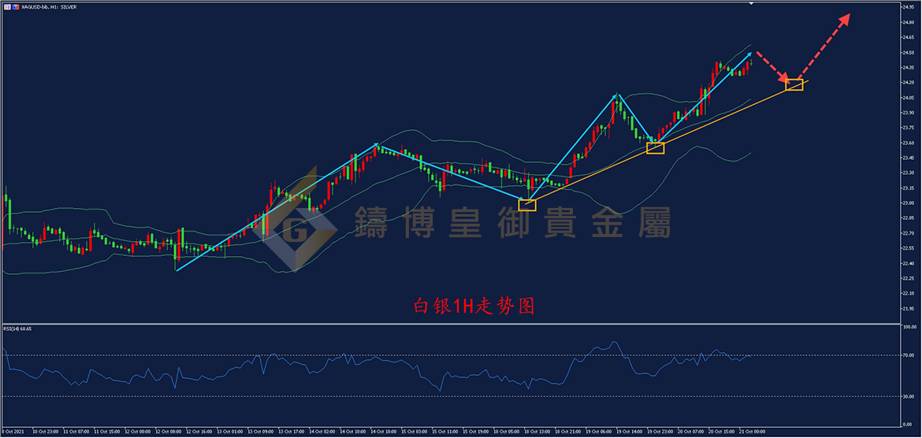922x438 pixels.
Task: Select the orange ascending trendline
Action: [667, 143]
